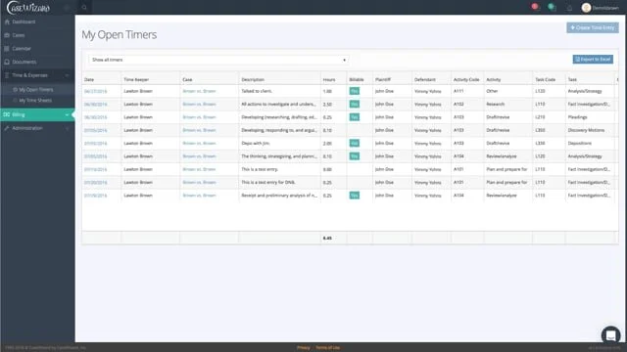Toggle billable Yes badge in 'Depo with Jim.' row
This screenshot has height=352, width=627.
click(355, 143)
